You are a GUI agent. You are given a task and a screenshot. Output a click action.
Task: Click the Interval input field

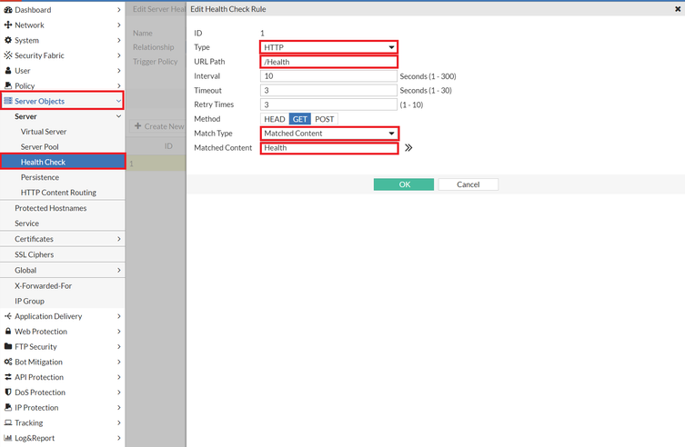pyautogui.click(x=328, y=76)
